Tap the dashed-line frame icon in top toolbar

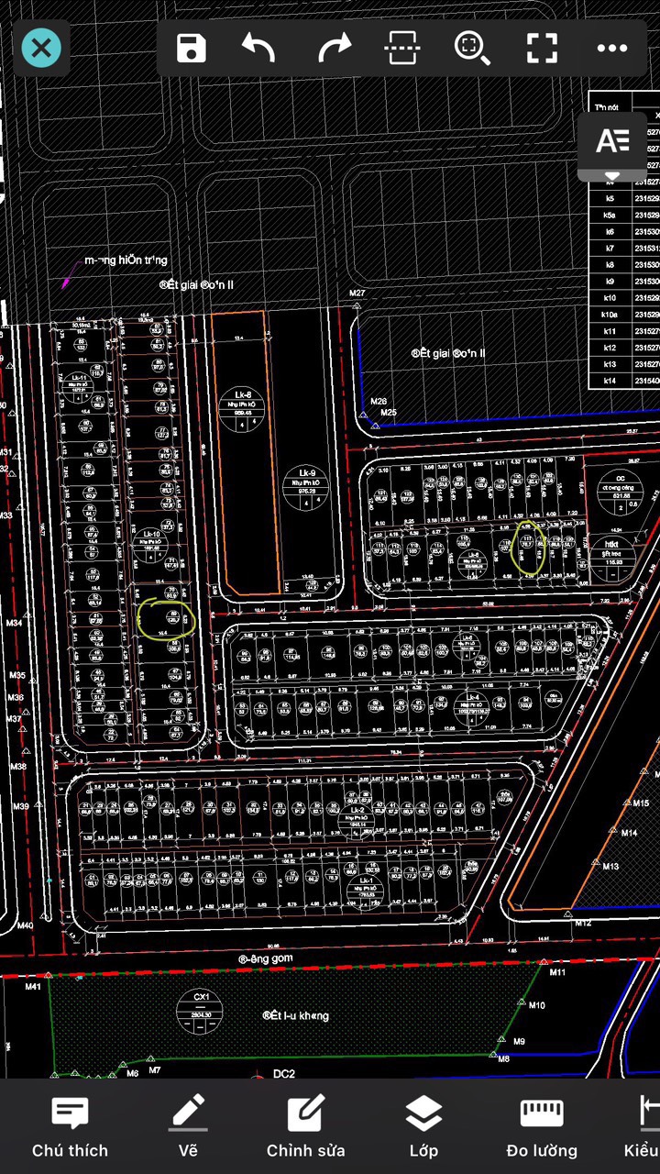pyautogui.click(x=404, y=48)
